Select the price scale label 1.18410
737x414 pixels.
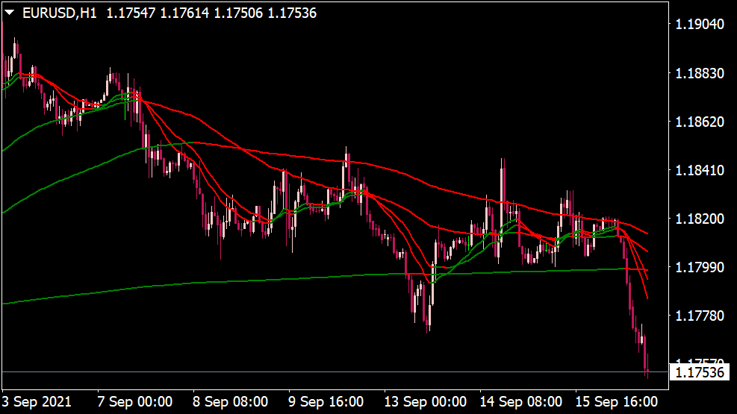click(700, 170)
